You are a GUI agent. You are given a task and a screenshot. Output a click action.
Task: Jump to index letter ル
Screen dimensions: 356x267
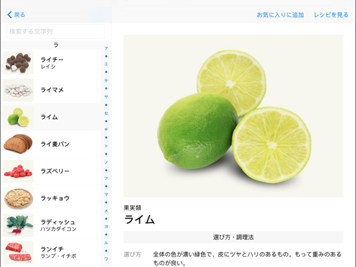point(106,242)
